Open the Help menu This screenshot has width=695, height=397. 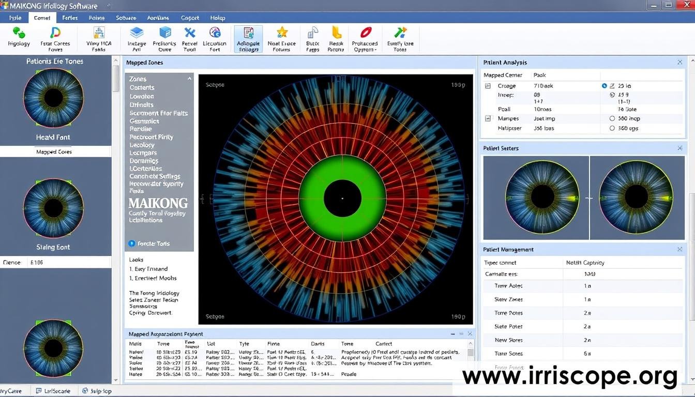point(217,17)
